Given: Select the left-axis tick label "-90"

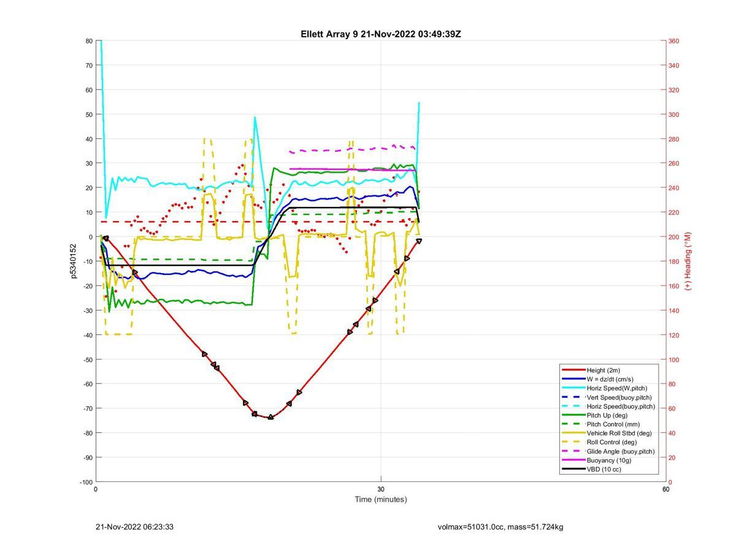Looking at the screenshot, I should point(88,457).
